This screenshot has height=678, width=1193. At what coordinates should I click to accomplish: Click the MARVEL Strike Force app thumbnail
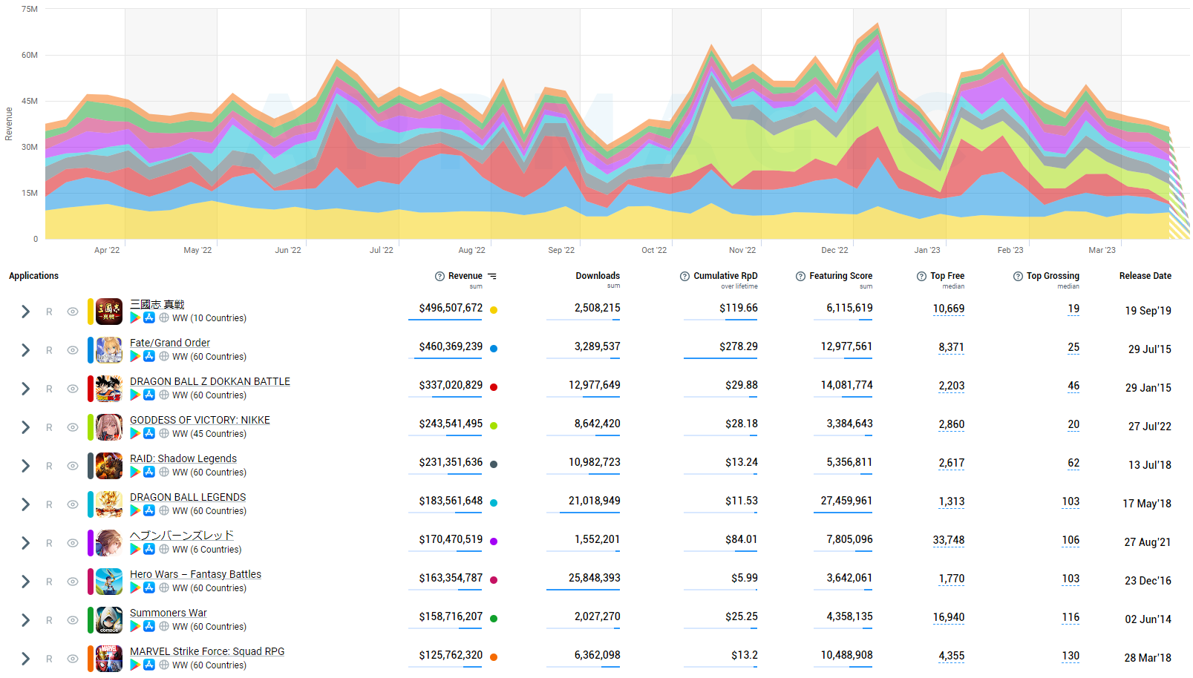point(109,659)
